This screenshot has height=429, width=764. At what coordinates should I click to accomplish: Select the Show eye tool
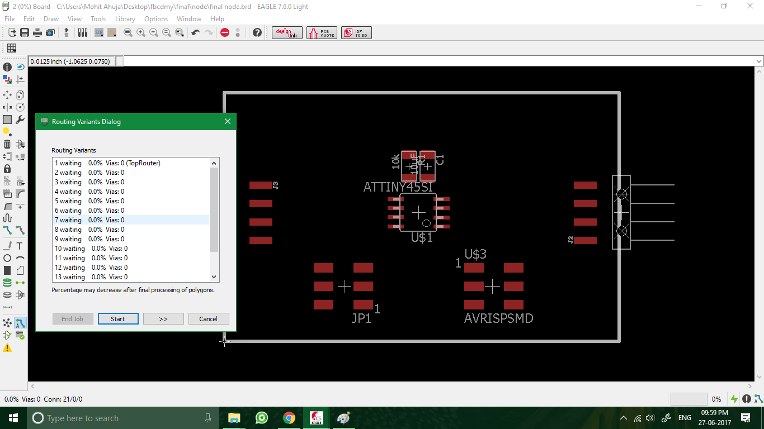coord(20,67)
